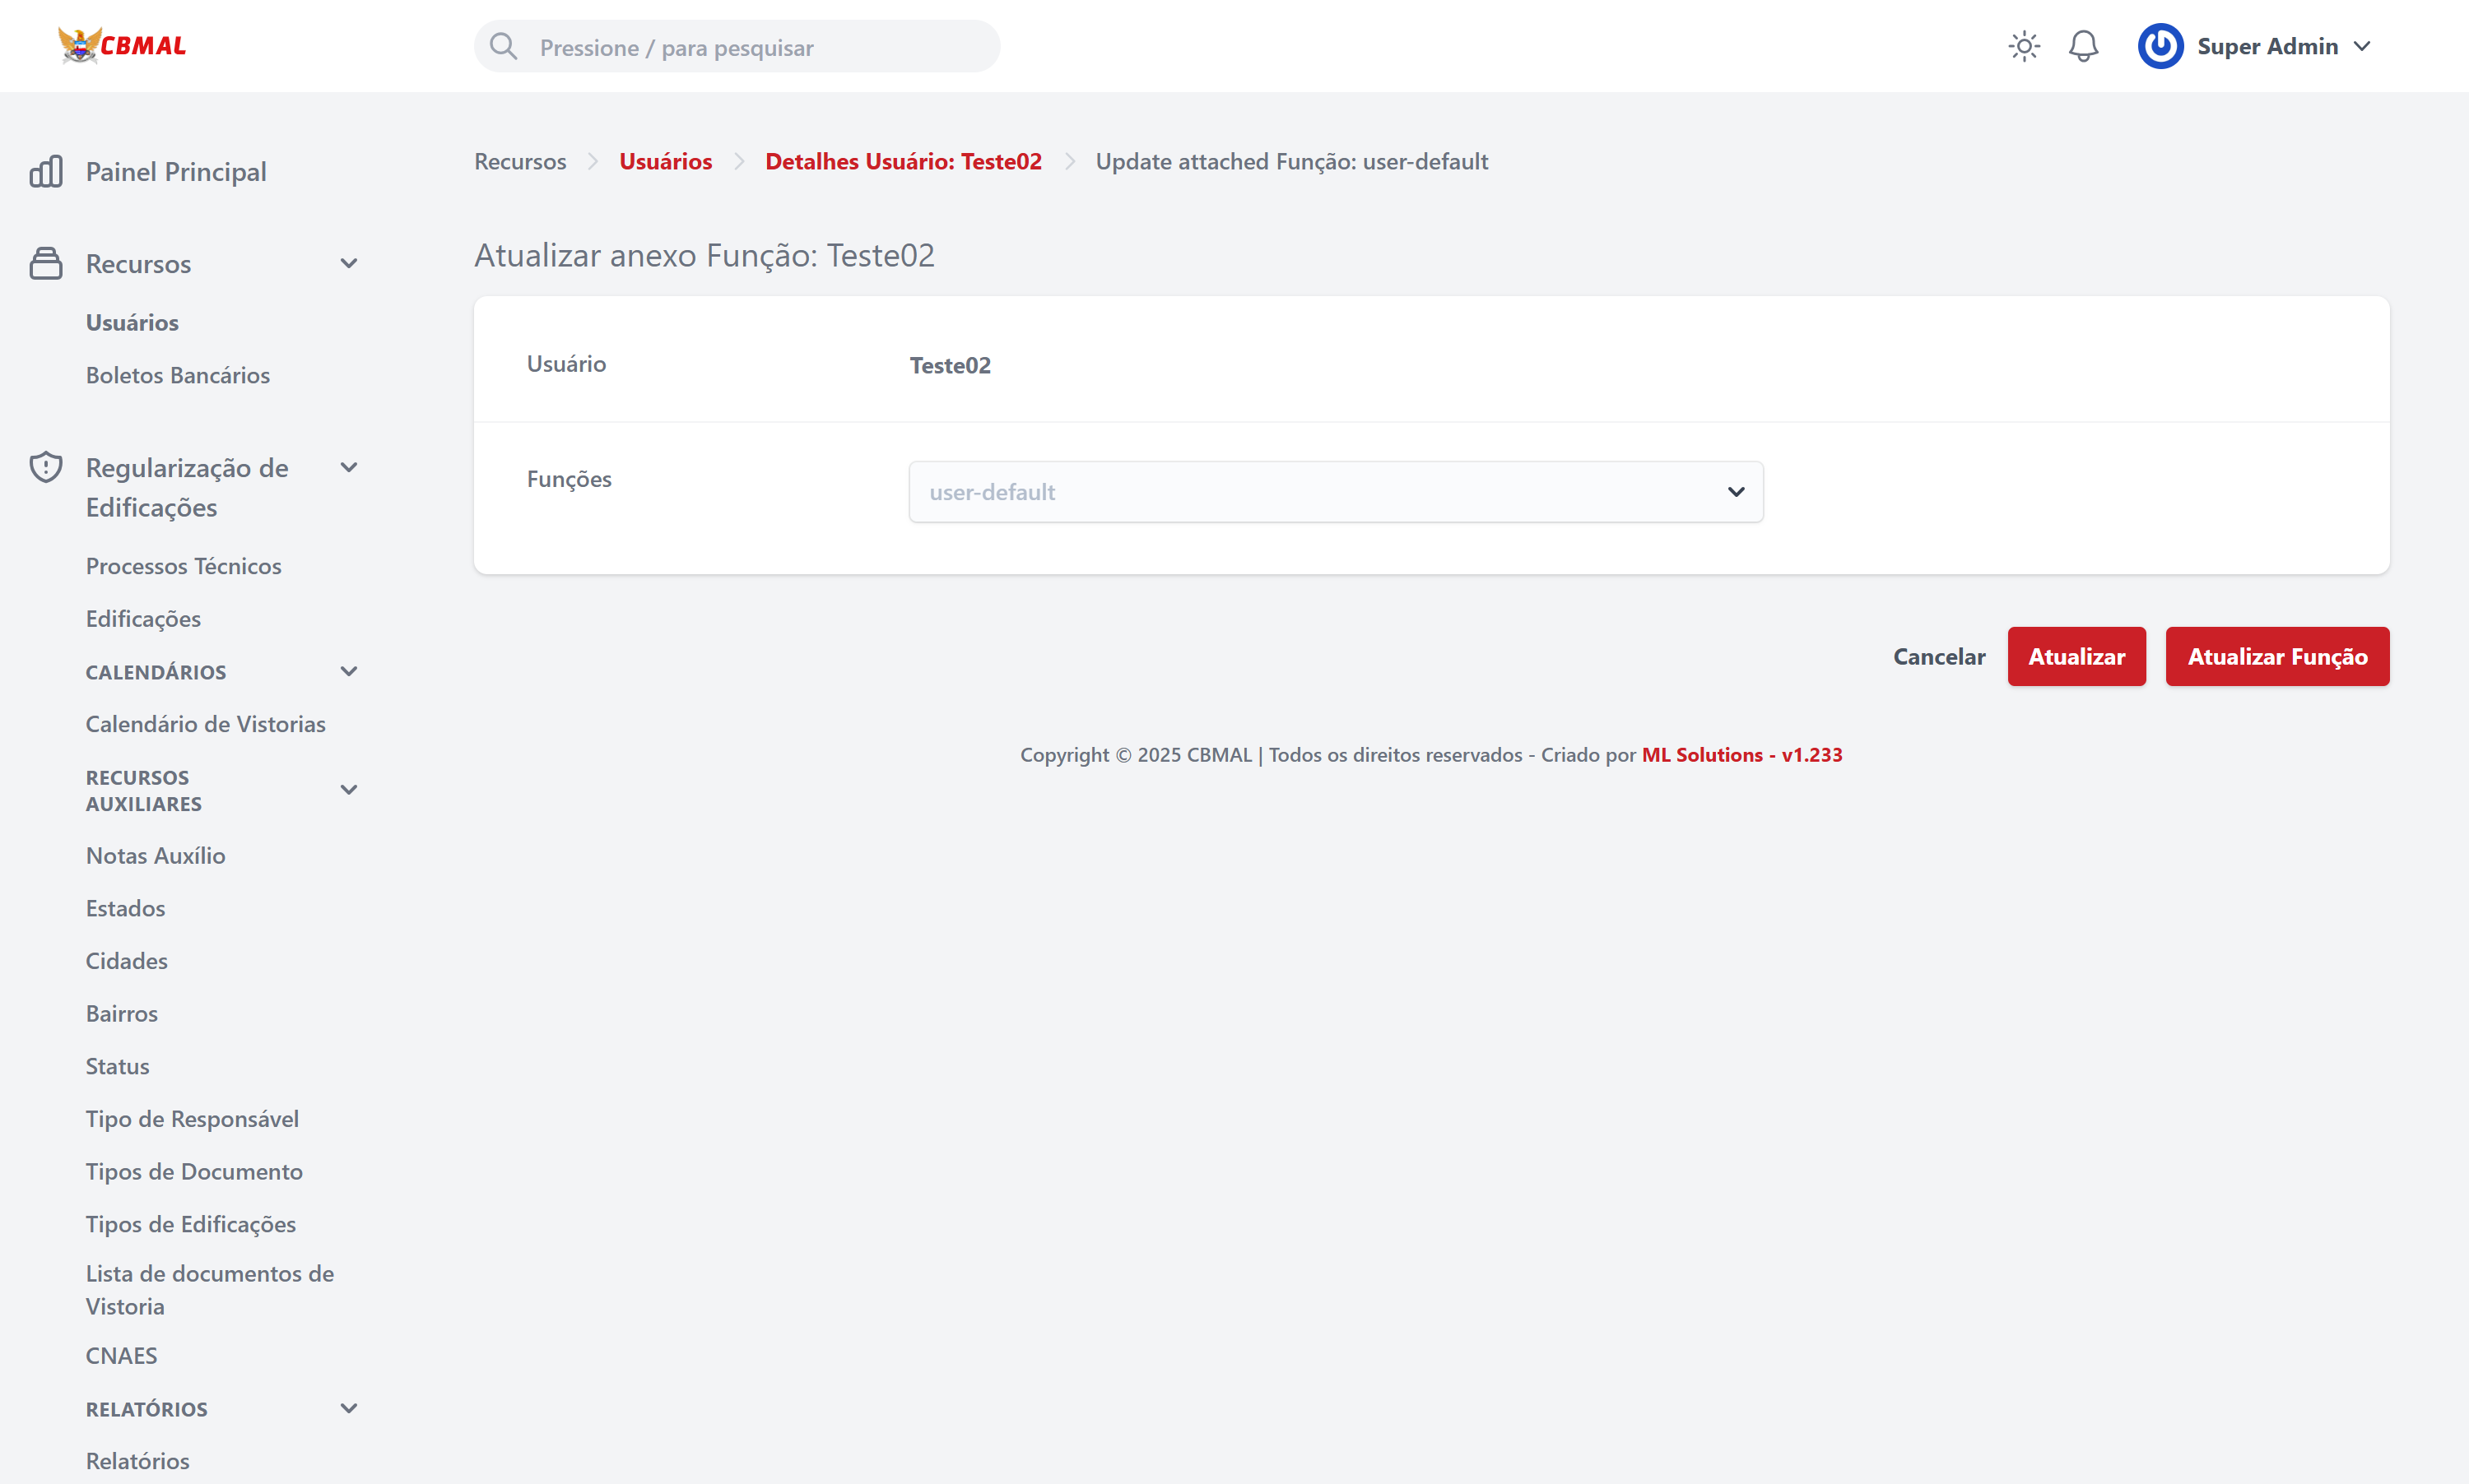Click the Regularização shield icon
Viewport: 2469px width, 1484px height.
pos(46,468)
